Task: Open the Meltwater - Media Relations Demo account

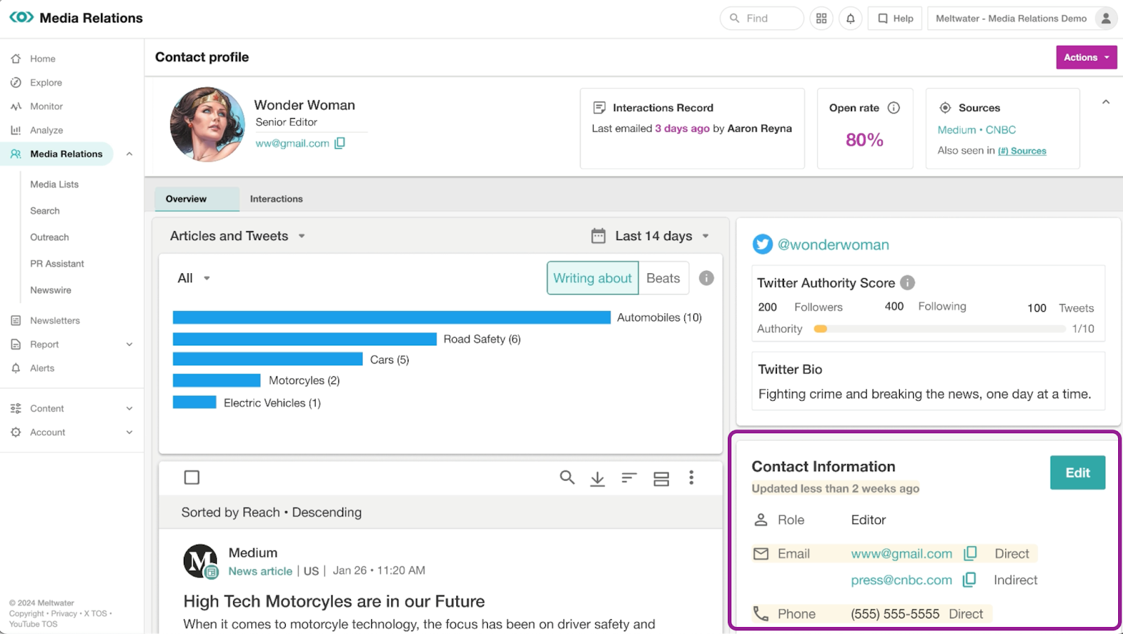Action: (x=1011, y=18)
